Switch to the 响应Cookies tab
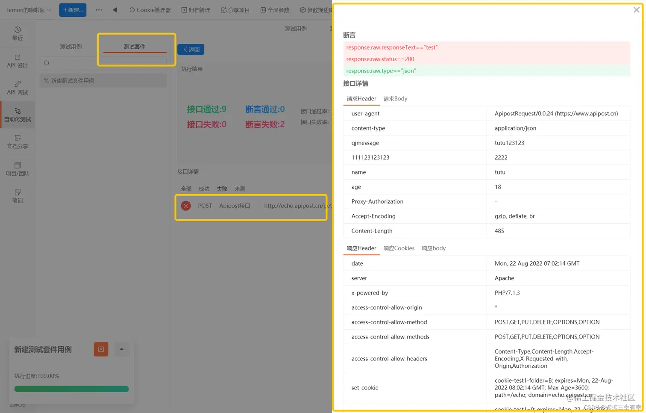This screenshot has width=646, height=413. (x=399, y=248)
